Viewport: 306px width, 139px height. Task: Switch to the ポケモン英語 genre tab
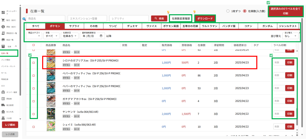pyautogui.click(x=171, y=26)
